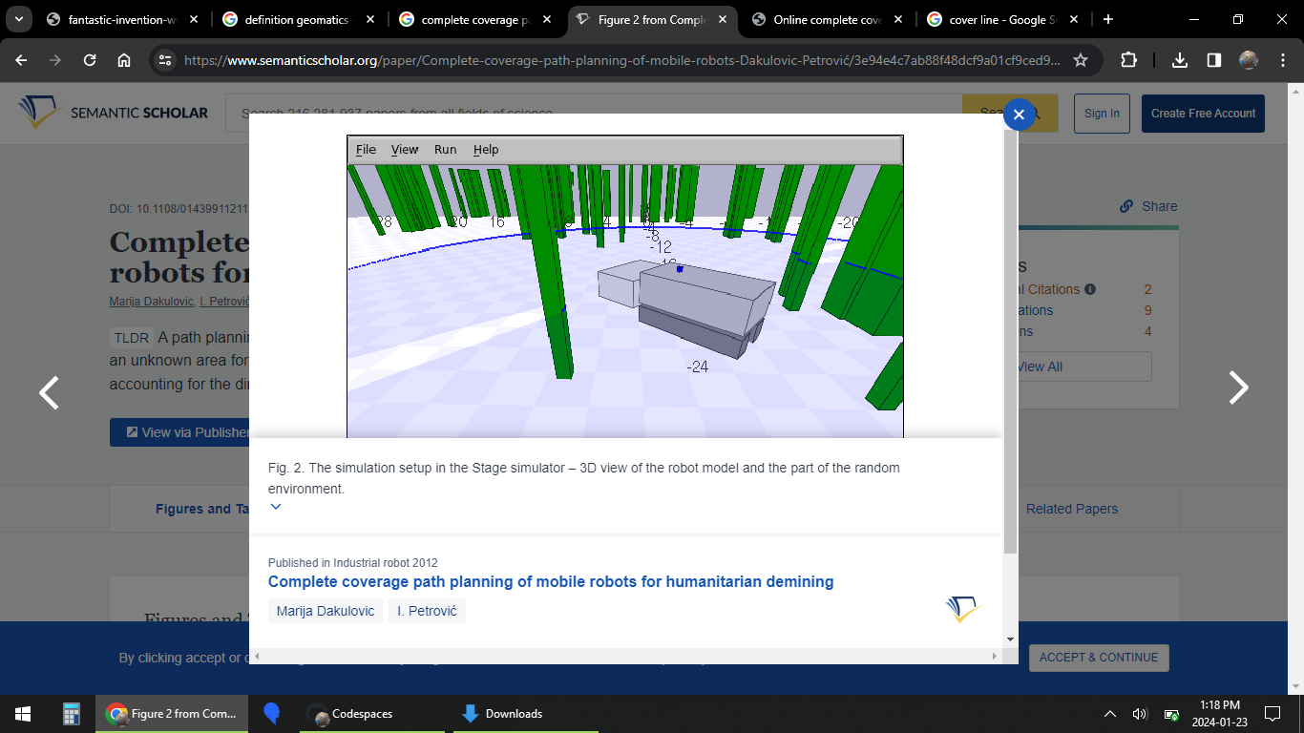The width and height of the screenshot is (1304, 733).
Task: Show hidden system tray icons
Action: coord(1109,713)
